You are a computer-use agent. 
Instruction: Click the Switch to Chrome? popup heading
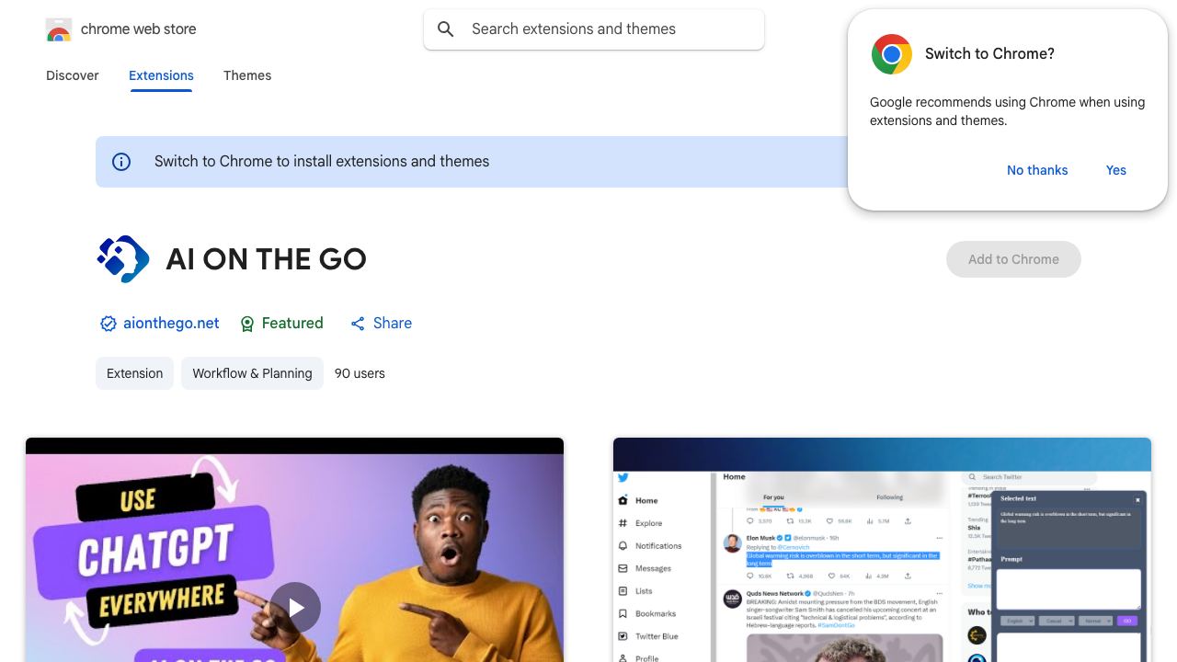[989, 54]
